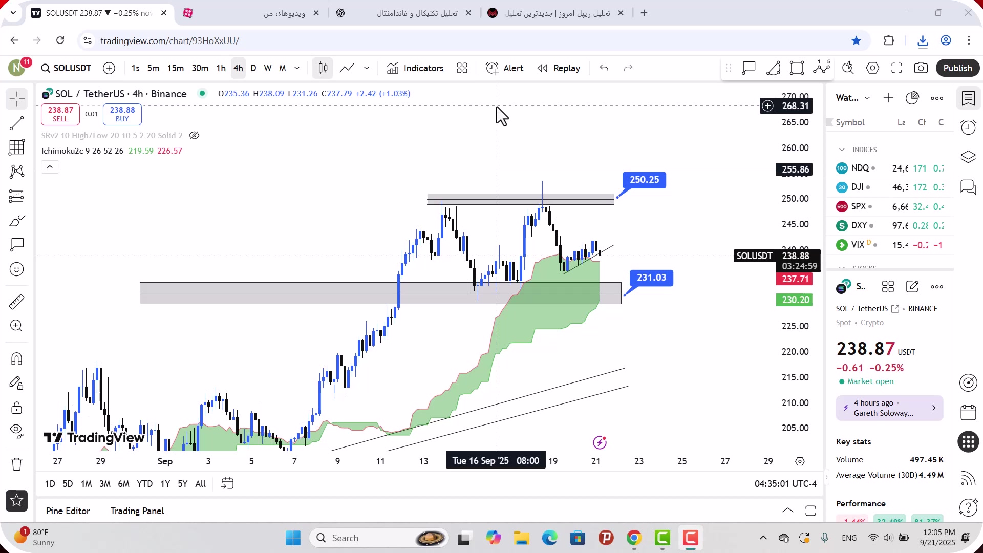Open indicator templates grid icon

point(462,68)
